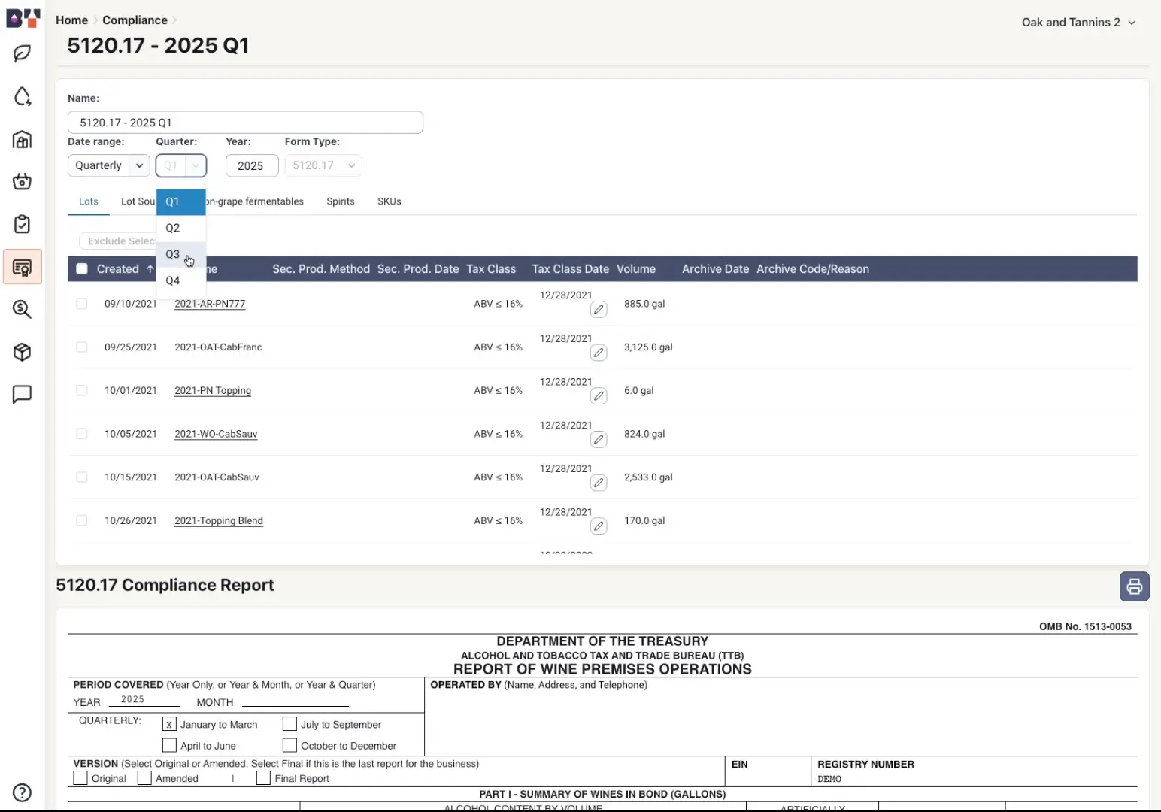The height and width of the screenshot is (812, 1161).
Task: Select Q1 from the quarter list
Action: [x=181, y=201]
